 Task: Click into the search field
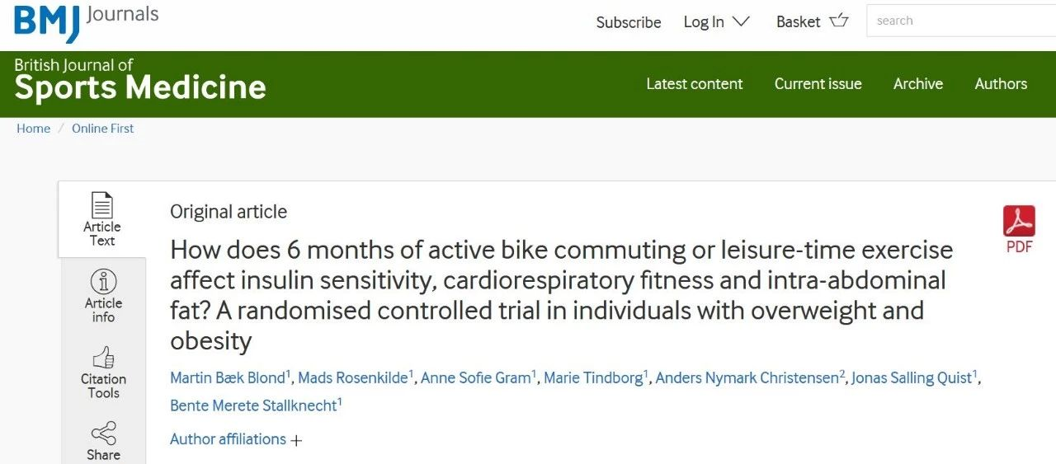(x=957, y=21)
